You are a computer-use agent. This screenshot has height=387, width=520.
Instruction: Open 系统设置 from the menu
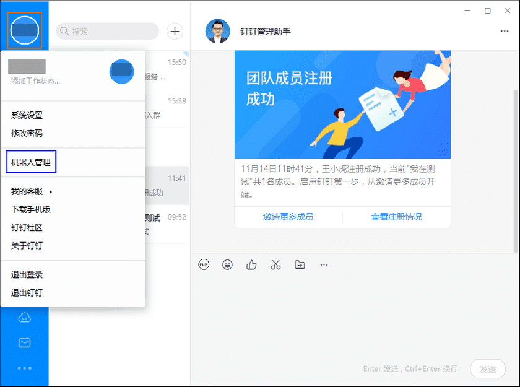(27, 115)
